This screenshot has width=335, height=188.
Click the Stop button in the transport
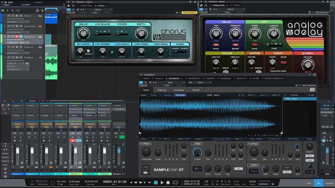[x=156, y=183]
